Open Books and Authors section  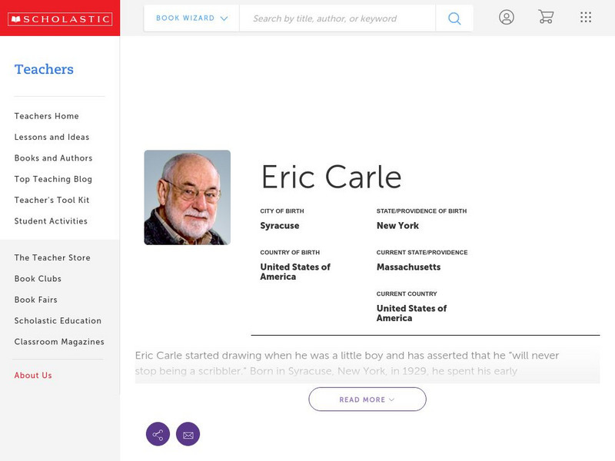(53, 158)
